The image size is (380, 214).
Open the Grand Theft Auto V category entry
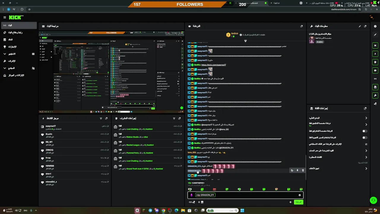(x=148, y=167)
